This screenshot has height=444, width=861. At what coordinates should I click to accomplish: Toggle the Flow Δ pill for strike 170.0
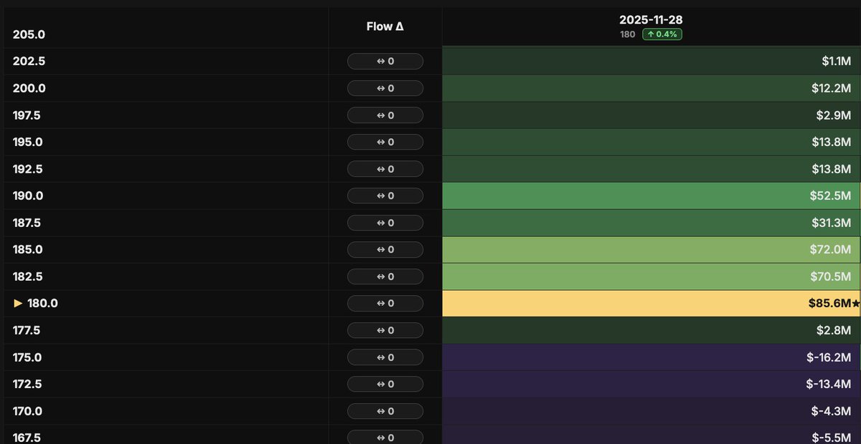tap(385, 410)
